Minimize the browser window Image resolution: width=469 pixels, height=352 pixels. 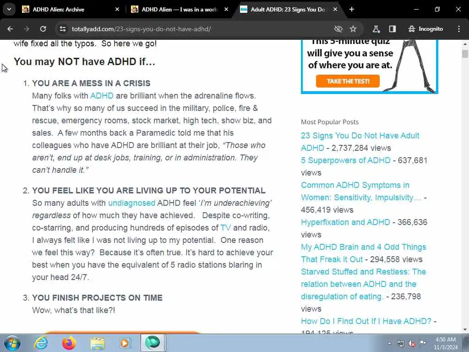[x=416, y=9]
